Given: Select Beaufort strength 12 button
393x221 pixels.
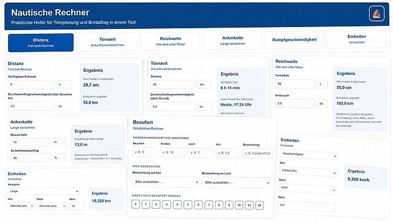Looking at the screenshot, I should point(259,205).
